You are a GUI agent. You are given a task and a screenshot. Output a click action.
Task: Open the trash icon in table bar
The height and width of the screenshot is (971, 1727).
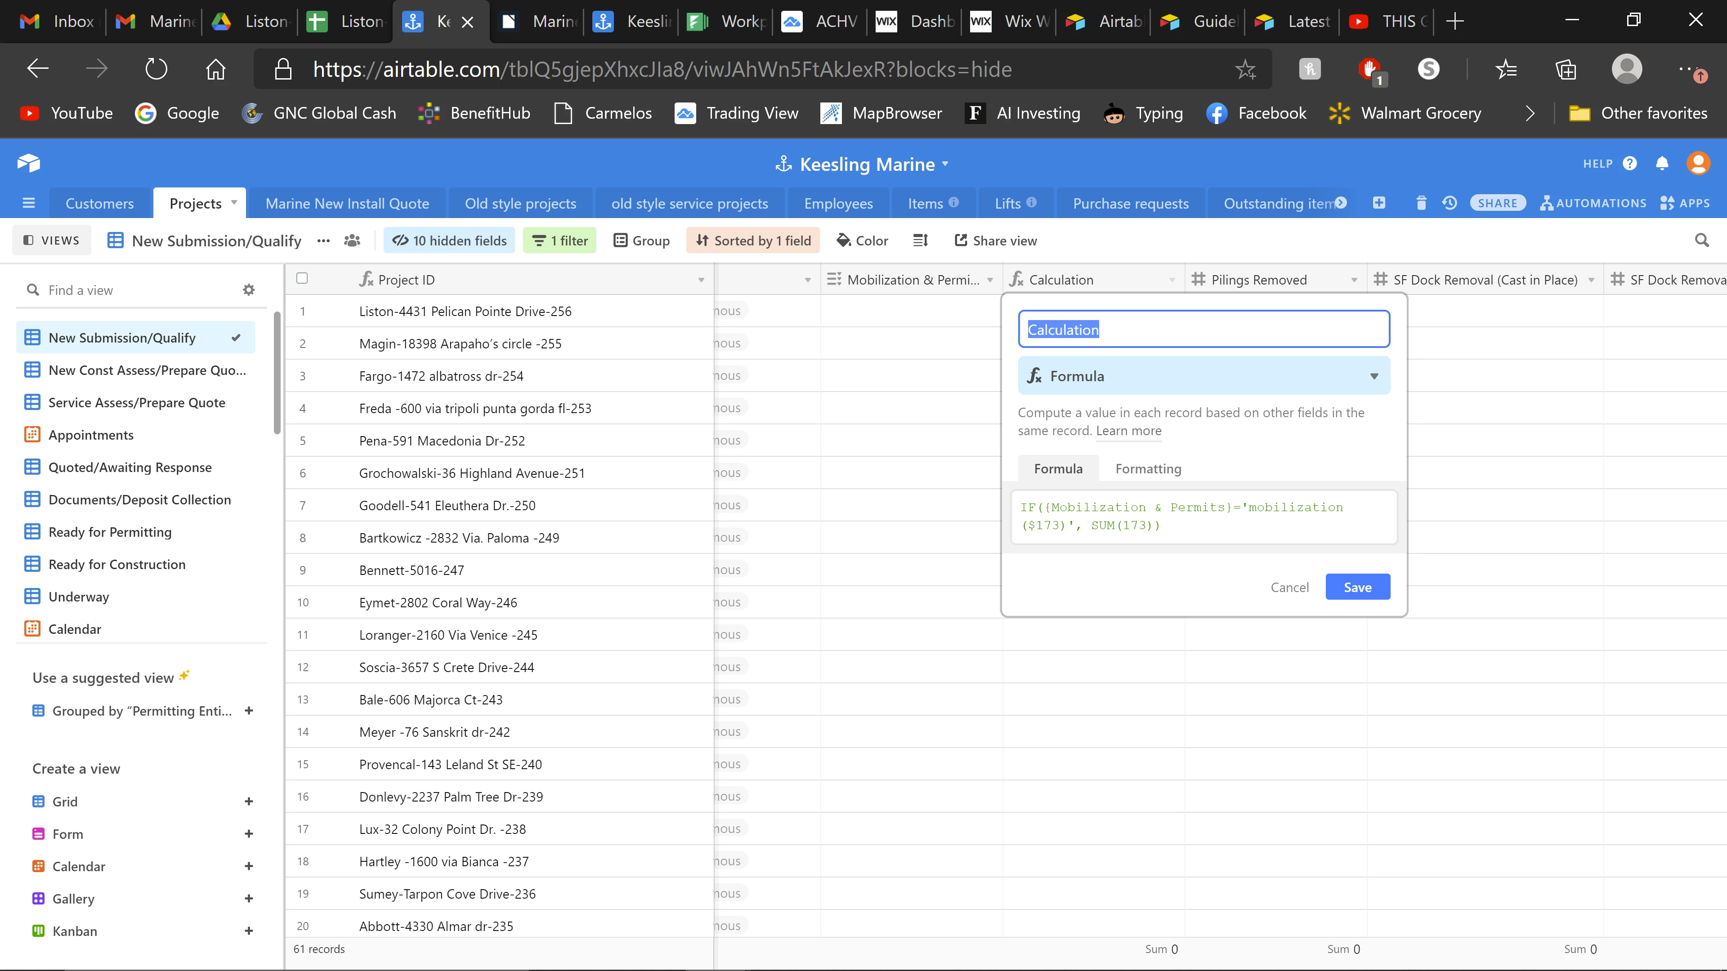pos(1421,203)
